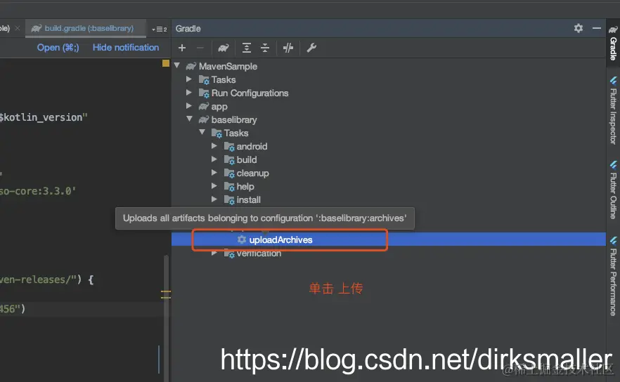
Task: Click the yellow stripe marks in error gutter
Action: 166,294
